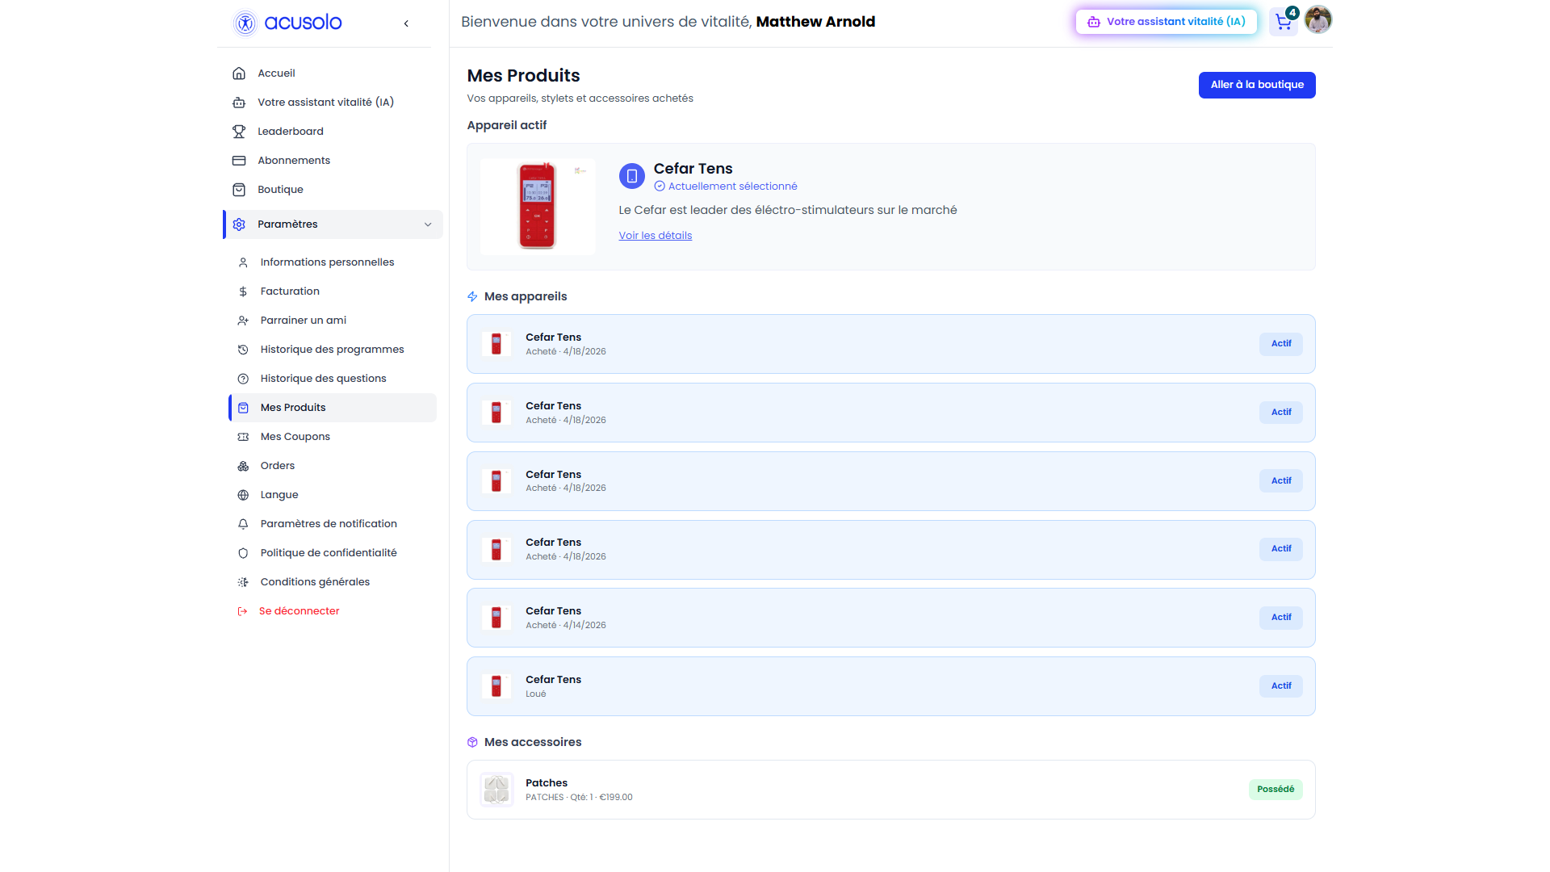The height and width of the screenshot is (872, 1550).
Task: Click thumbnail of the Loué Cefar Tens row
Action: (496, 686)
